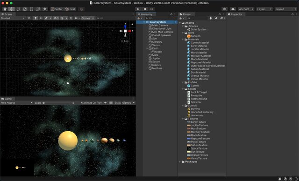Open the cloud Services icon

(233, 9)
